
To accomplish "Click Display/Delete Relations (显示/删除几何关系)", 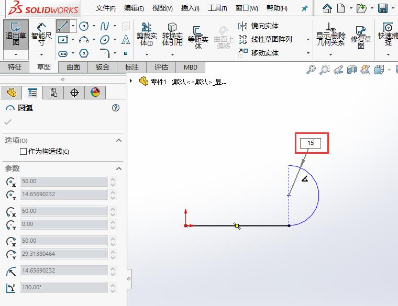I will coord(331,35).
